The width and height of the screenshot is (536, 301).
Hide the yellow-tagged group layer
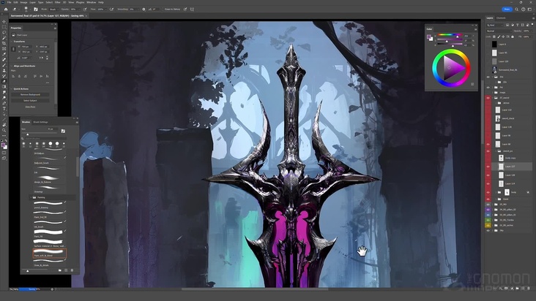point(488,225)
